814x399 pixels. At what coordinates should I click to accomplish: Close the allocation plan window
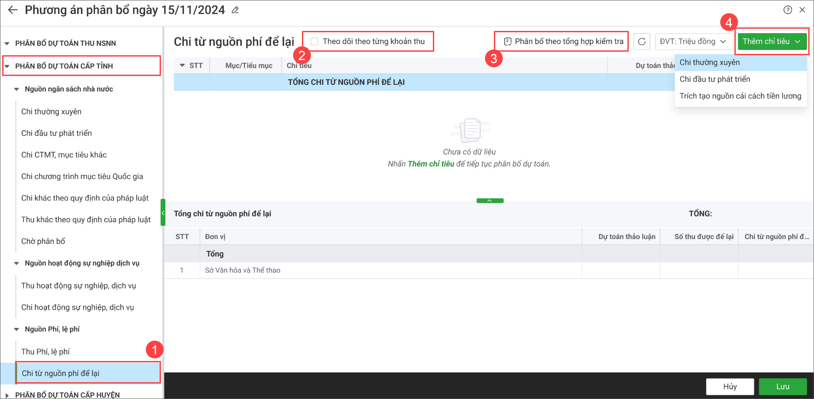[x=802, y=10]
